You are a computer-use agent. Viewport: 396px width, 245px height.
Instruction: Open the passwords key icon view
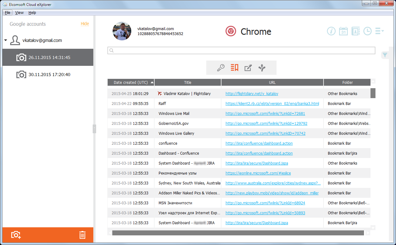click(x=221, y=68)
